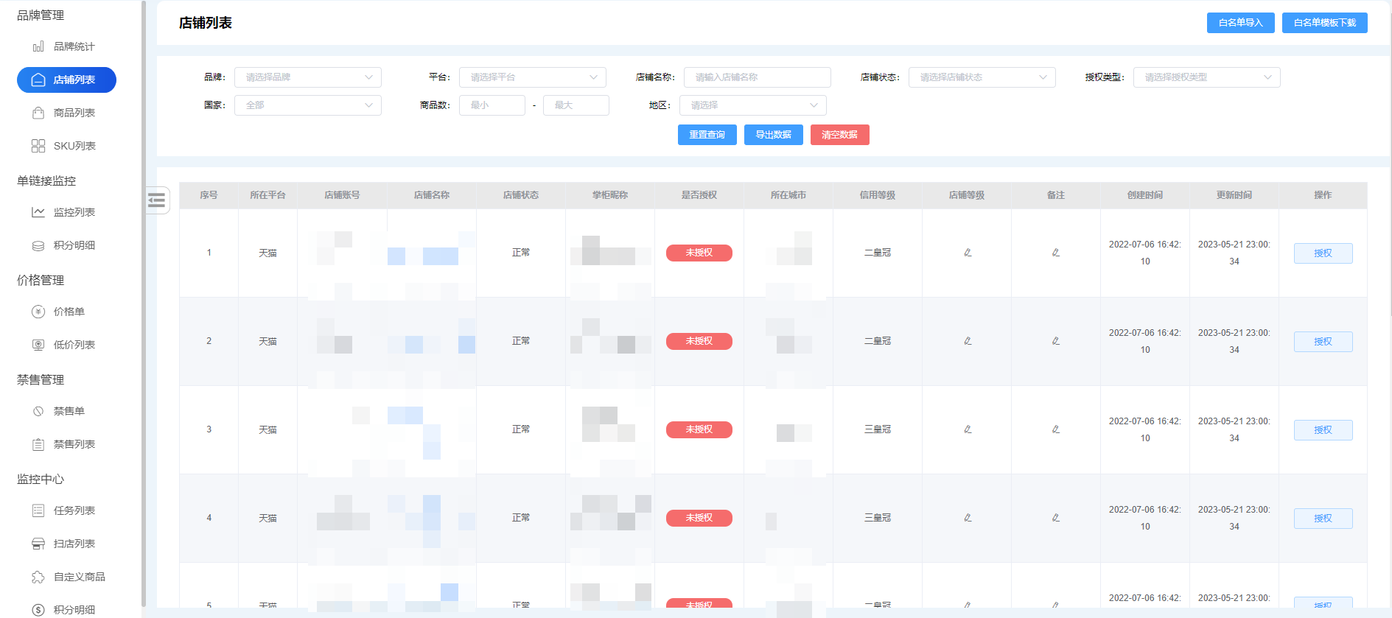Select 店铺列表 sidebar item

tap(66, 80)
